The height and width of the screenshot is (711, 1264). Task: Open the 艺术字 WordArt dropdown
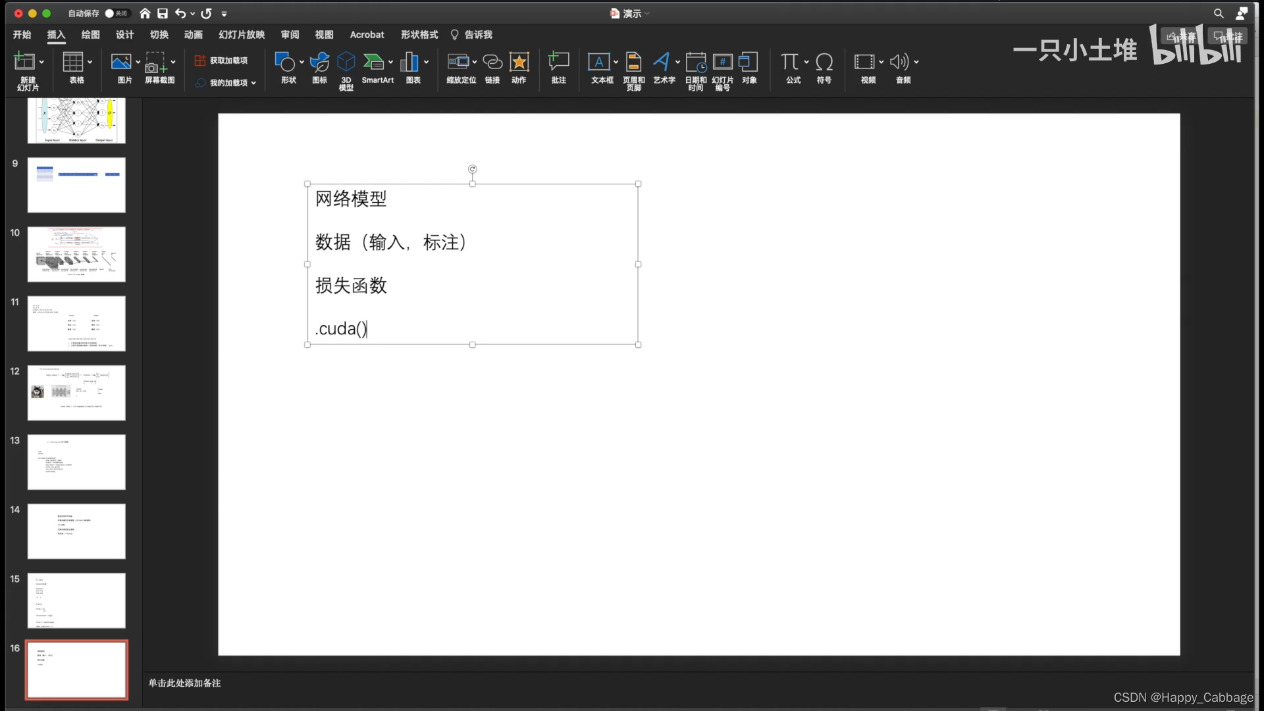click(677, 62)
